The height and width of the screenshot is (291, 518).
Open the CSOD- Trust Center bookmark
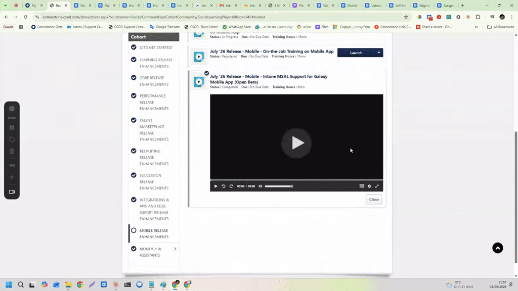point(201,27)
